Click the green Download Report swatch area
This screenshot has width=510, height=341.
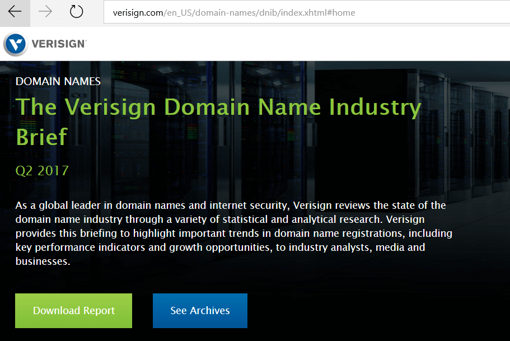(73, 310)
